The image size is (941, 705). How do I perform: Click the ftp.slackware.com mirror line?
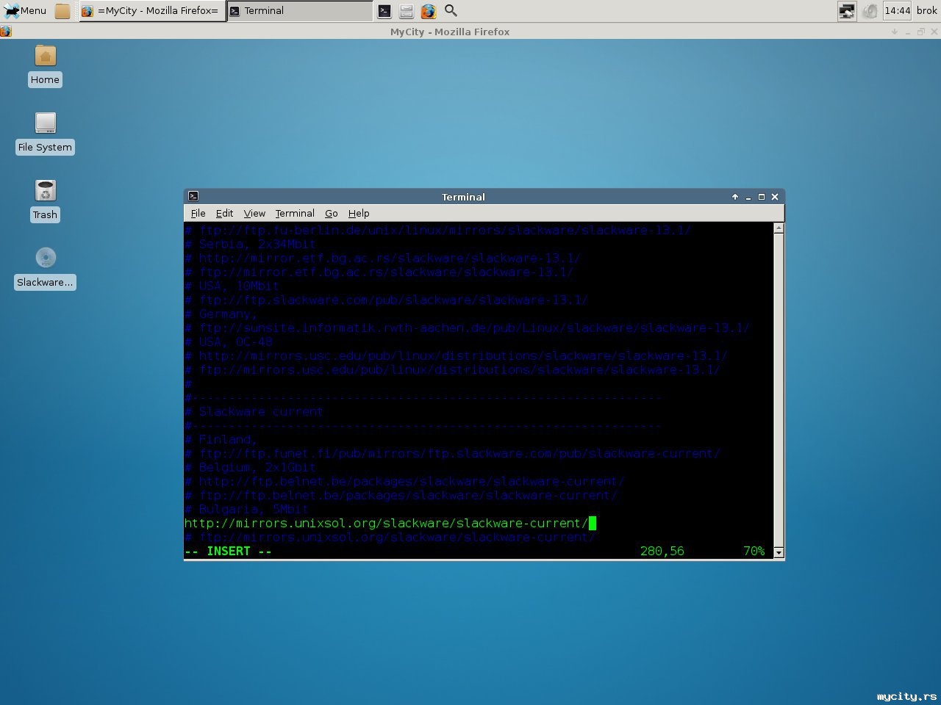(386, 300)
